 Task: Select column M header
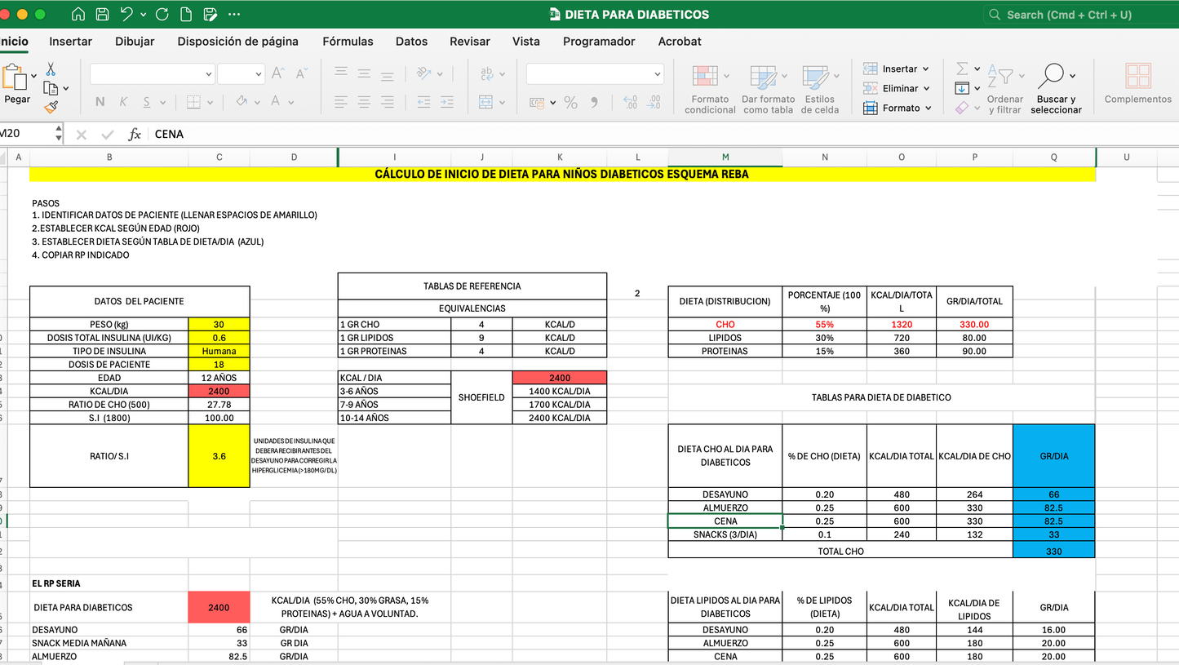click(725, 157)
